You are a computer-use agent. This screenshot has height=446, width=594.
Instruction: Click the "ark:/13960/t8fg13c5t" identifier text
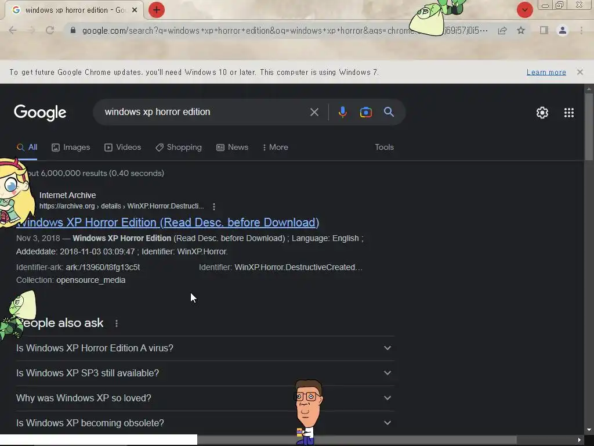103,267
